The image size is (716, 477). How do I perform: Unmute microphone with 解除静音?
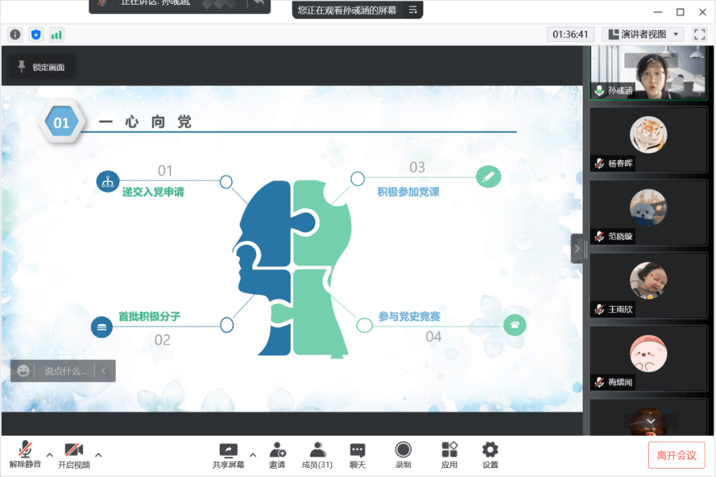(25, 455)
